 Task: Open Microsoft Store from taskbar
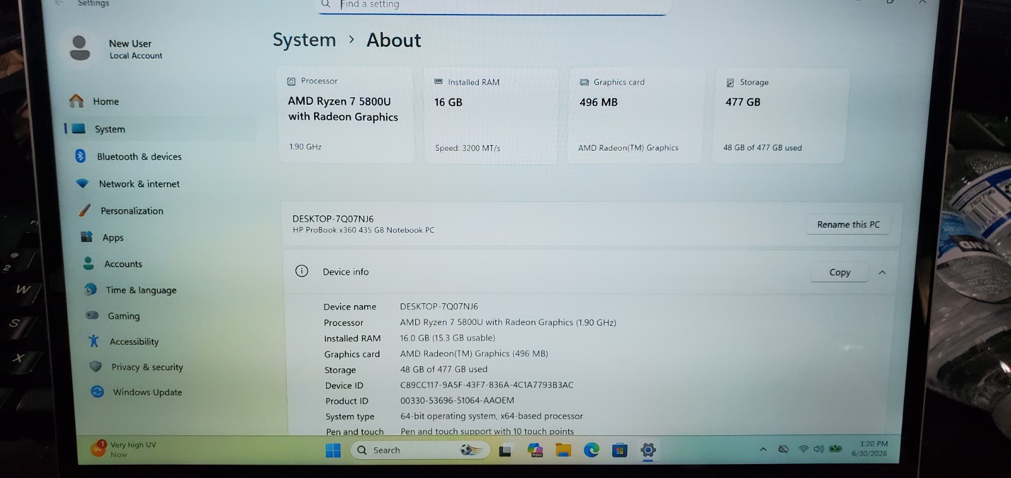point(620,450)
